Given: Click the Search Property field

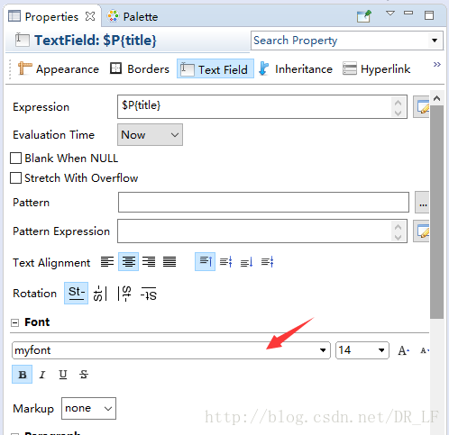Looking at the screenshot, I should point(341,41).
